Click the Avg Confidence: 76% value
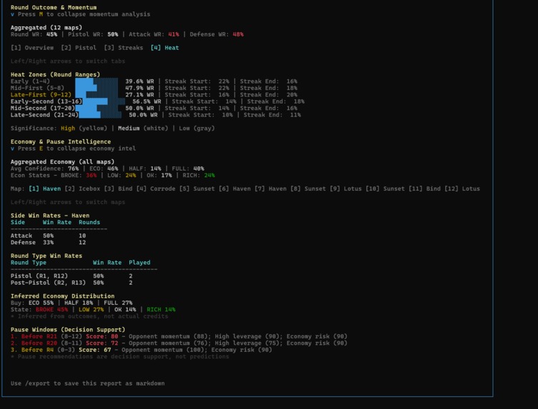This screenshot has height=409, width=538. coord(44,168)
